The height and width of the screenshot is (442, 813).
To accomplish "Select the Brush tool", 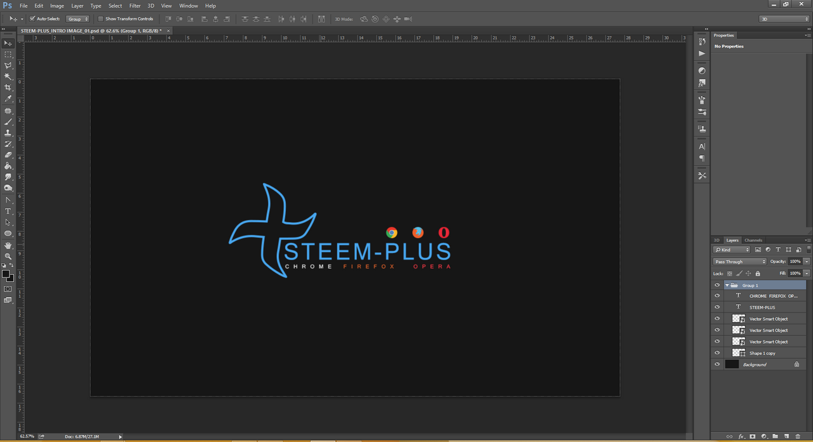I will (8, 121).
